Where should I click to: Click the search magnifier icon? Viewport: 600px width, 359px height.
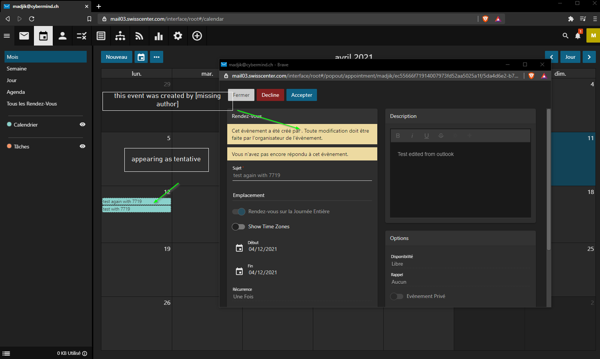pyautogui.click(x=565, y=35)
